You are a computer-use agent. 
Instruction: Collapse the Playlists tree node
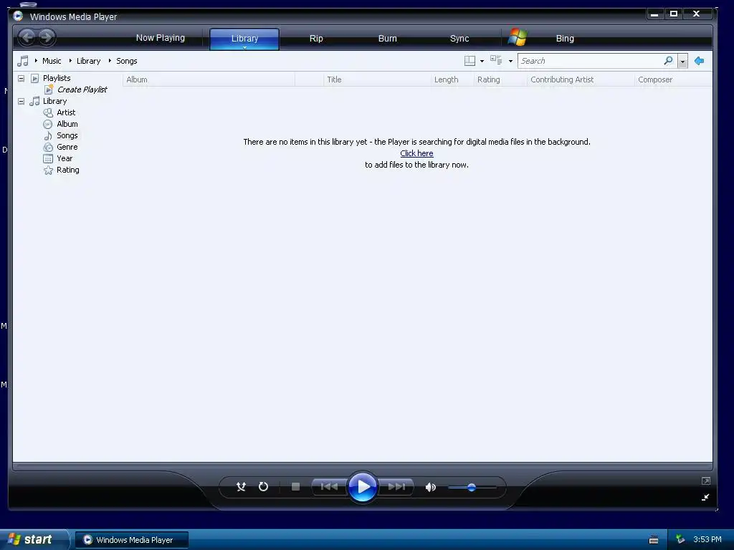21,78
